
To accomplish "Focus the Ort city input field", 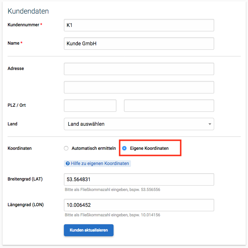I will coord(169,106).
